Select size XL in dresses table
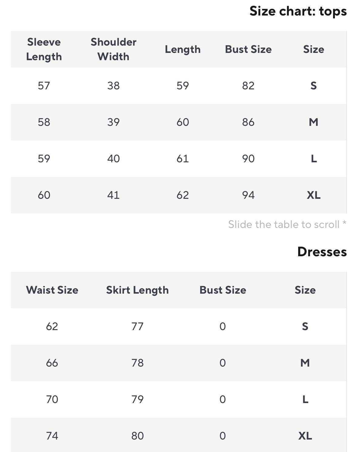This screenshot has width=351, height=452. point(305,436)
